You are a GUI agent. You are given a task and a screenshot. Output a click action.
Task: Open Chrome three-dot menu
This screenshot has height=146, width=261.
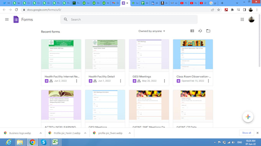click(x=257, y=10)
